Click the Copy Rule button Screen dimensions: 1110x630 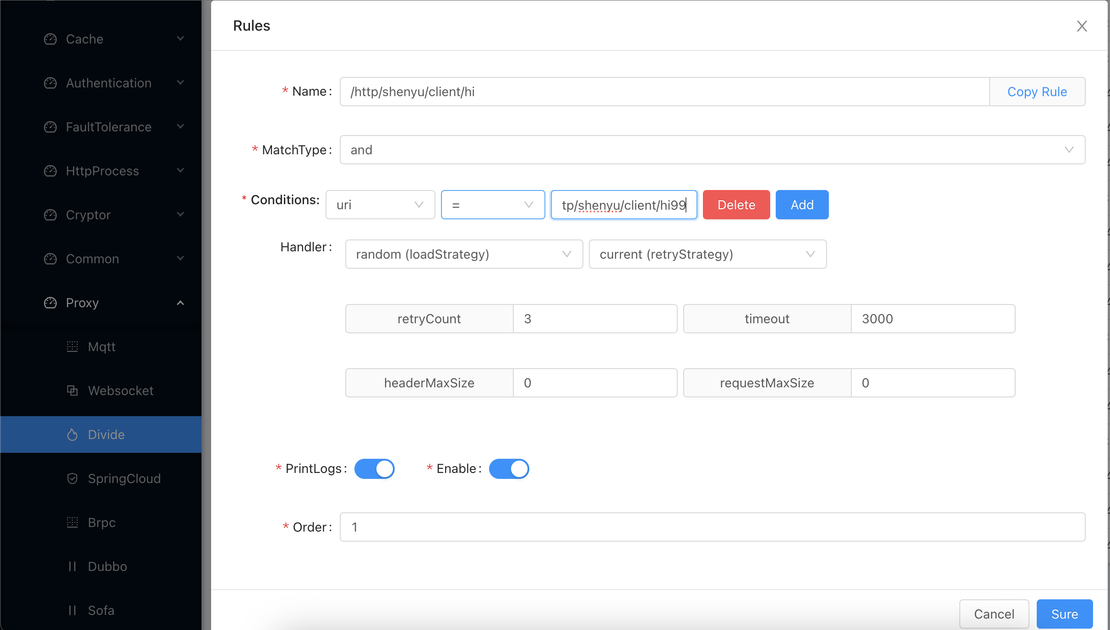point(1037,92)
